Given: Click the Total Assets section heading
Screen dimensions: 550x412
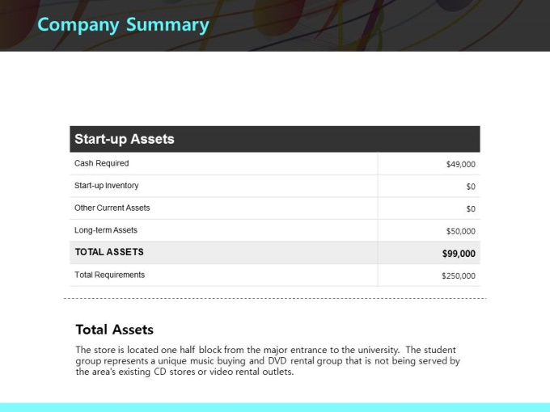Looking at the screenshot, I should coord(114,330).
